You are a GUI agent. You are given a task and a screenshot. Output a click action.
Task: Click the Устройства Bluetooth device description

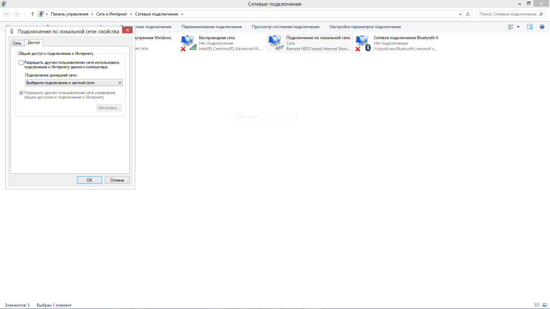pyautogui.click(x=405, y=49)
